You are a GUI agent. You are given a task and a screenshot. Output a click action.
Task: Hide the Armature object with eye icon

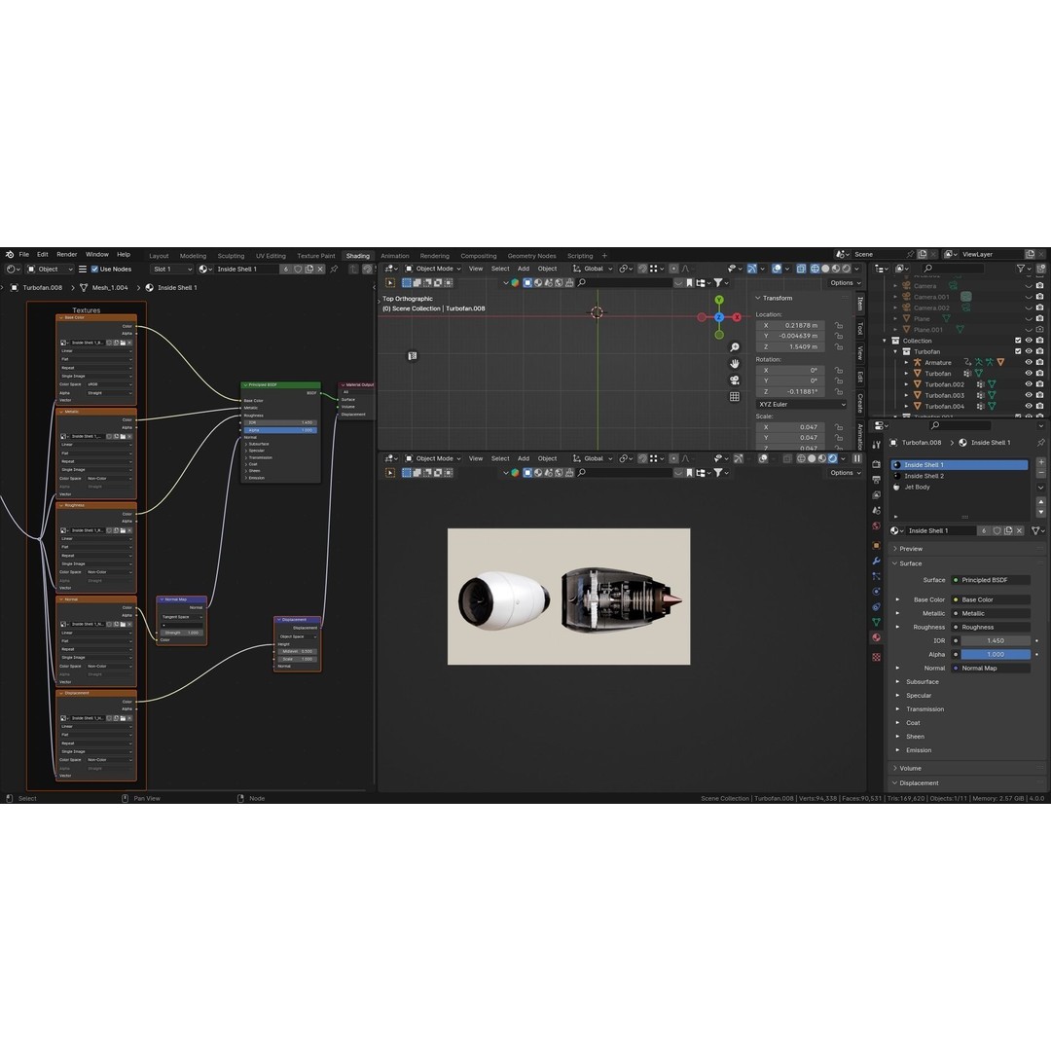1029,362
